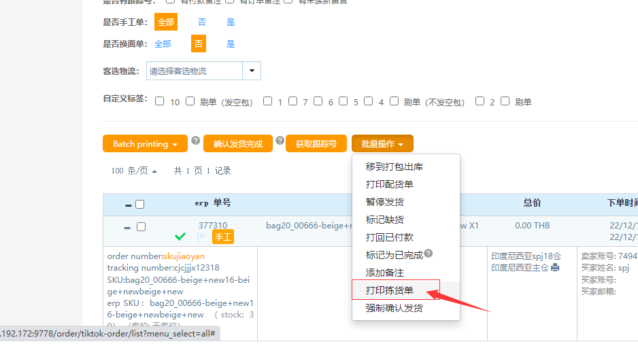Check the custom tag 7 checkbox
Screen dimensions: 638x344
292,101
